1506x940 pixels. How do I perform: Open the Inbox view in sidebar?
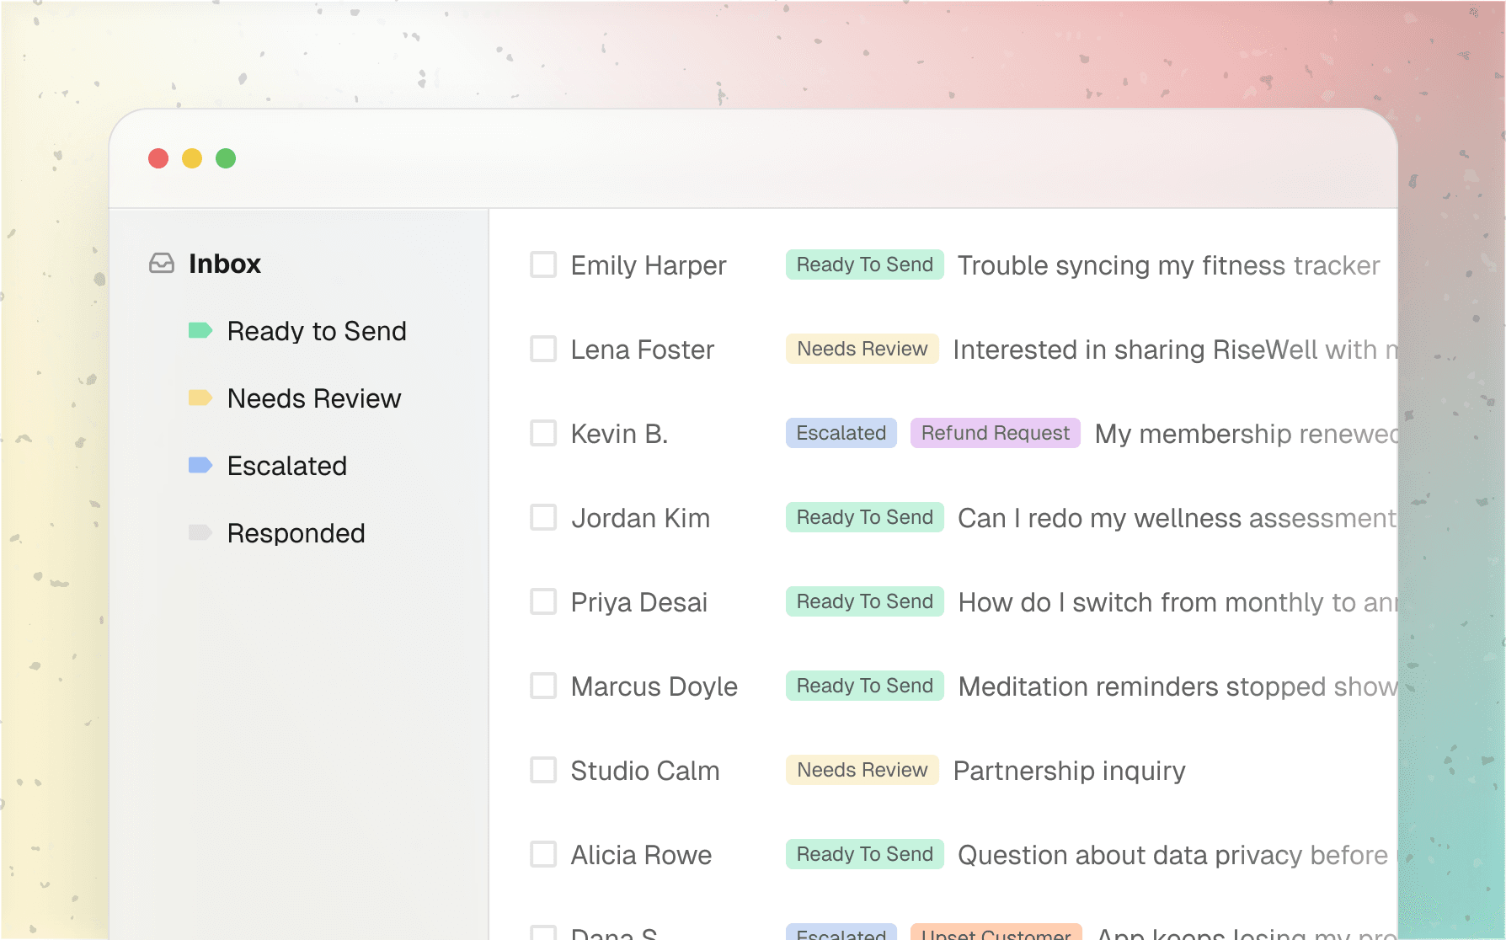tap(225, 263)
